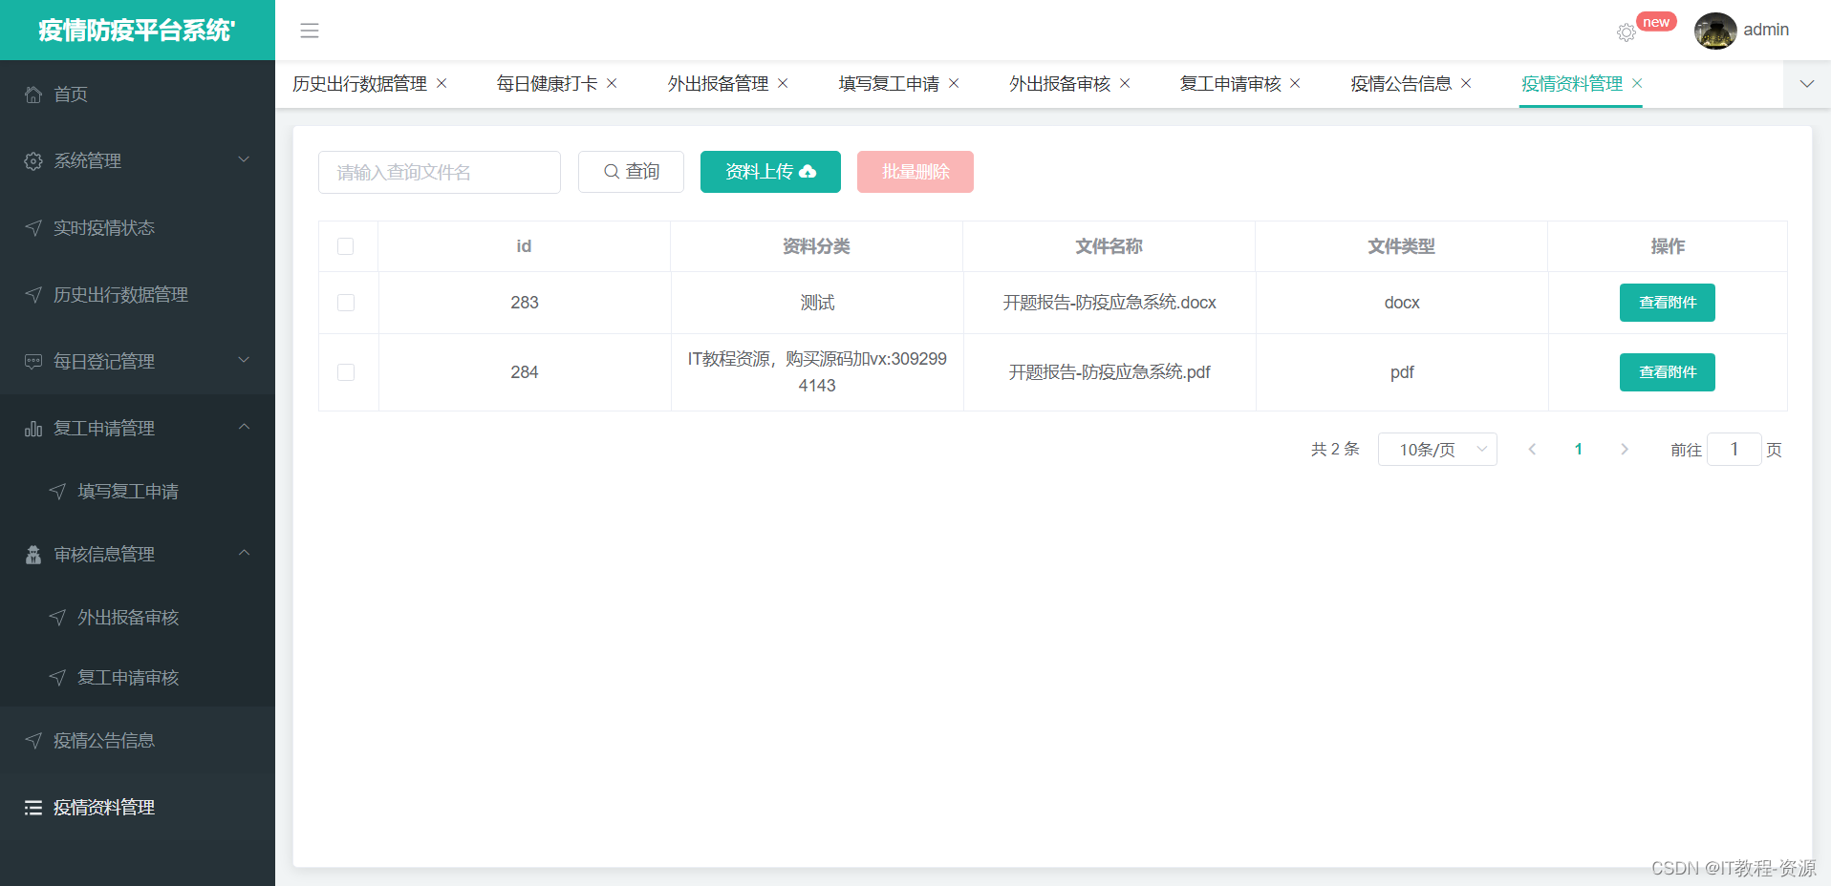Check the checkbox for row id 283
The image size is (1831, 886).
coord(346,302)
